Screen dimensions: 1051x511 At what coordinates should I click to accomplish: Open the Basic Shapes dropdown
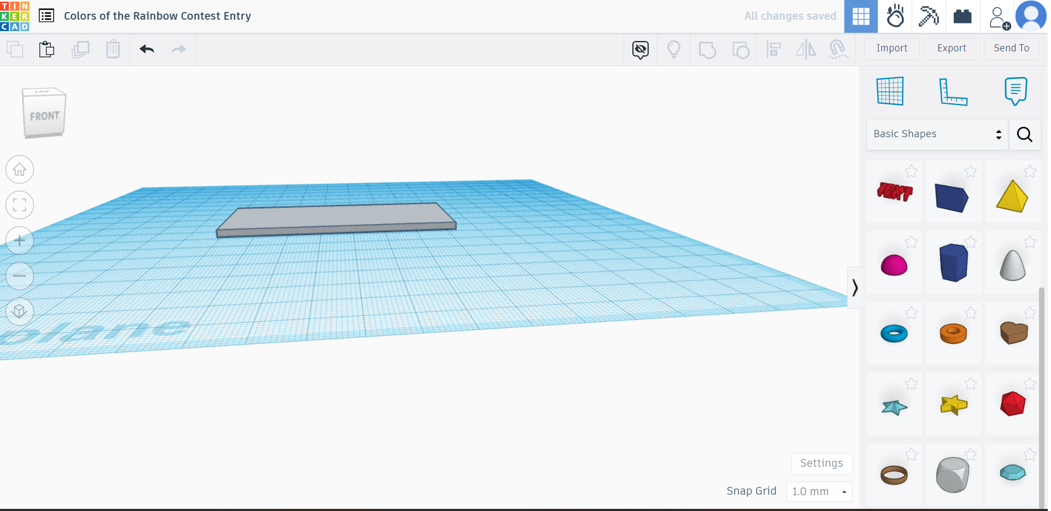[x=936, y=134]
